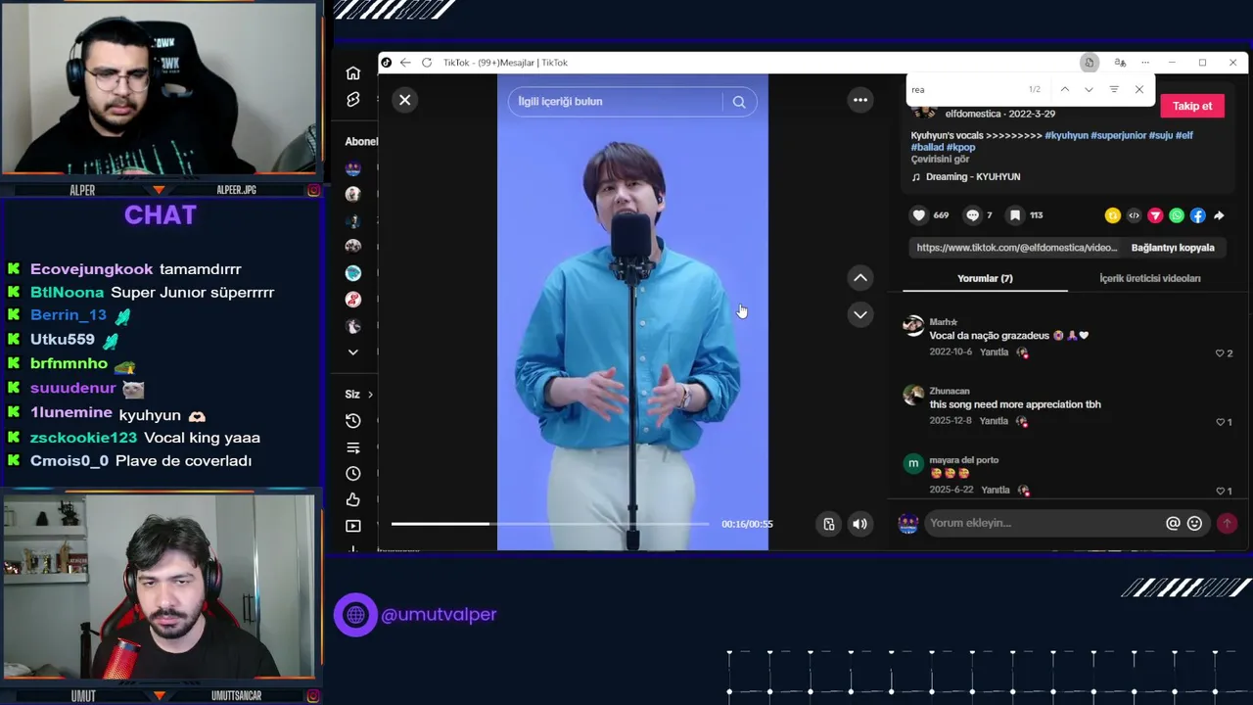Open the YouTube Home icon in sidebar

(x=353, y=73)
